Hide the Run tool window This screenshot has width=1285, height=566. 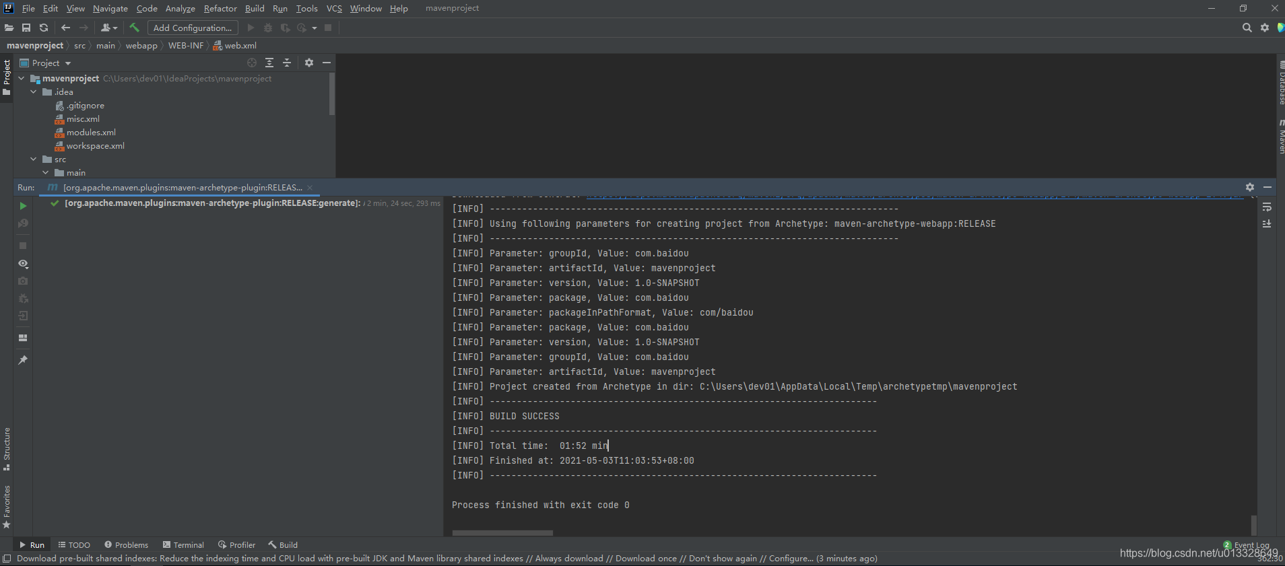click(x=1267, y=187)
